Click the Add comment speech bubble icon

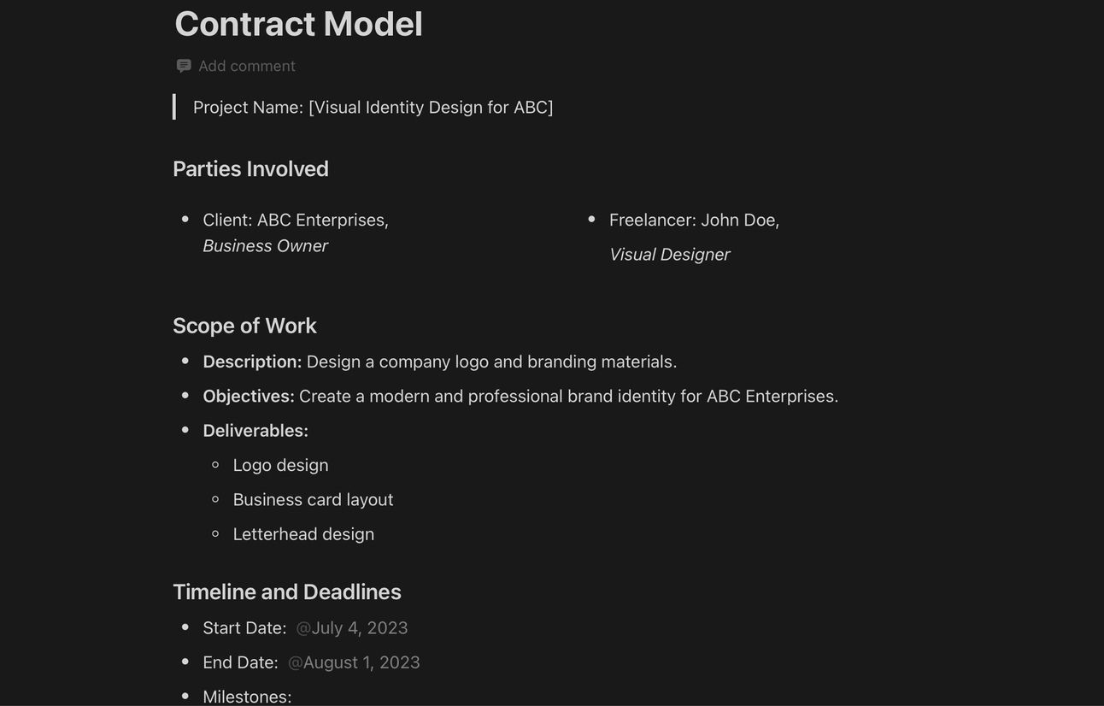(x=184, y=66)
